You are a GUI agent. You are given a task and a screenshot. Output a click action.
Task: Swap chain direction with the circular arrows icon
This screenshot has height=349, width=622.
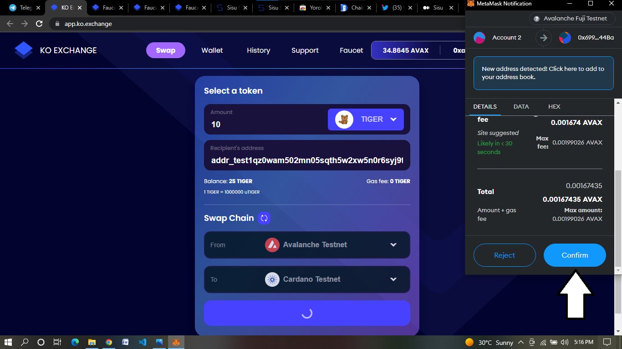coord(264,218)
